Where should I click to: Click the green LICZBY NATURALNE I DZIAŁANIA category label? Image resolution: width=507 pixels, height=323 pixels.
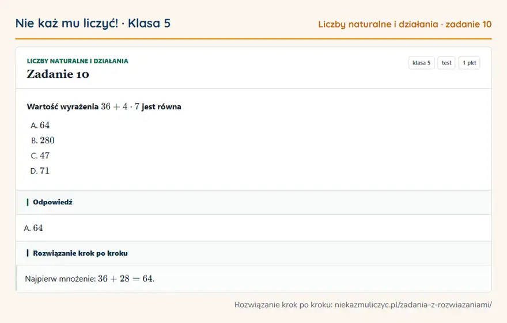pos(78,61)
